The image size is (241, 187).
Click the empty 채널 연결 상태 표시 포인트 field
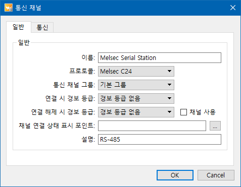[152, 126]
